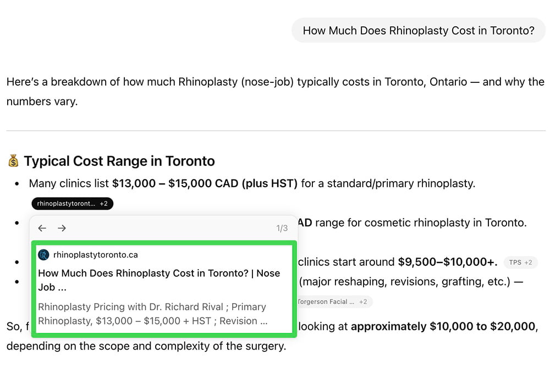Open the black rhinoplastytoront... +2 citation chip

(73, 204)
